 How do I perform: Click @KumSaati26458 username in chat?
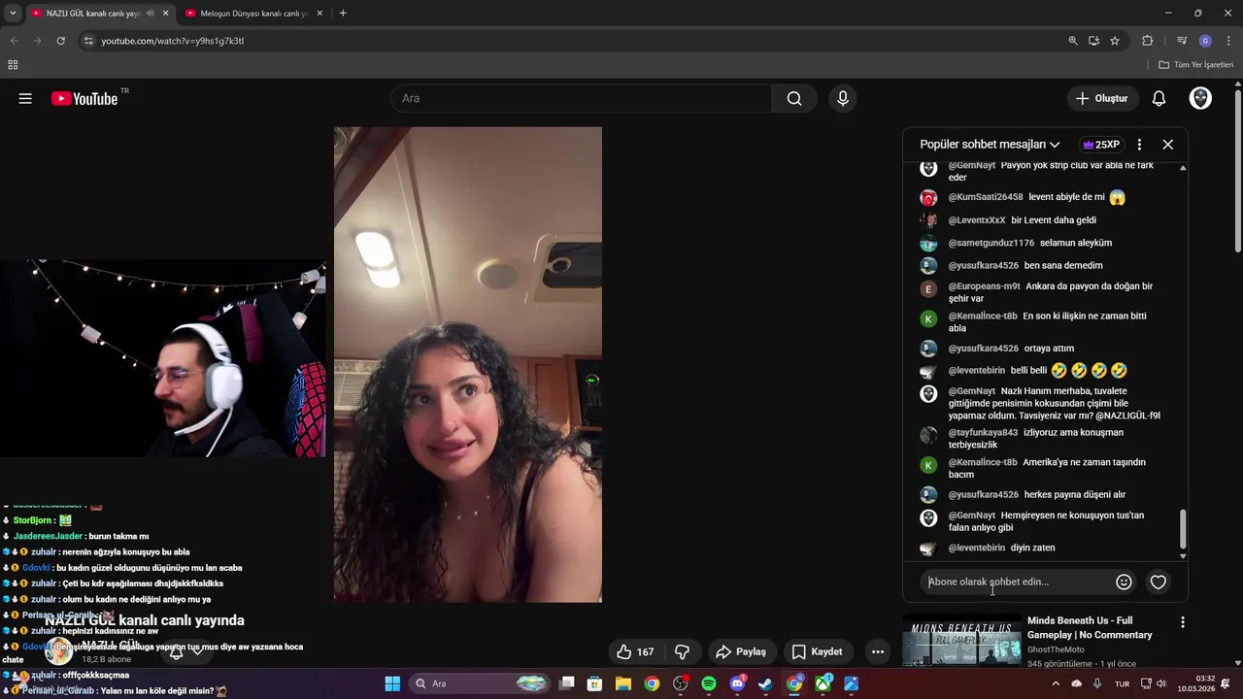click(x=986, y=197)
